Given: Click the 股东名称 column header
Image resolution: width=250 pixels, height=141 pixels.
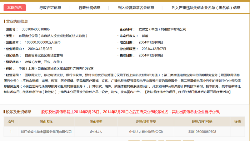Looking at the screenshot, I should tap(46, 122).
